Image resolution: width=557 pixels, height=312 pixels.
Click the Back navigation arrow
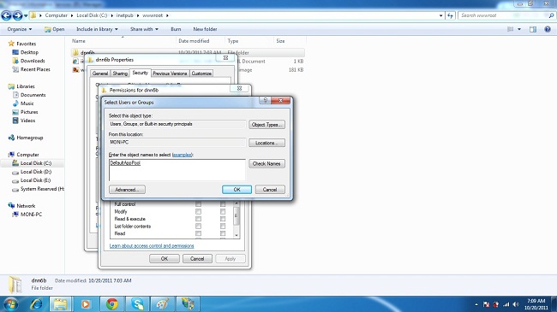tap(6, 15)
